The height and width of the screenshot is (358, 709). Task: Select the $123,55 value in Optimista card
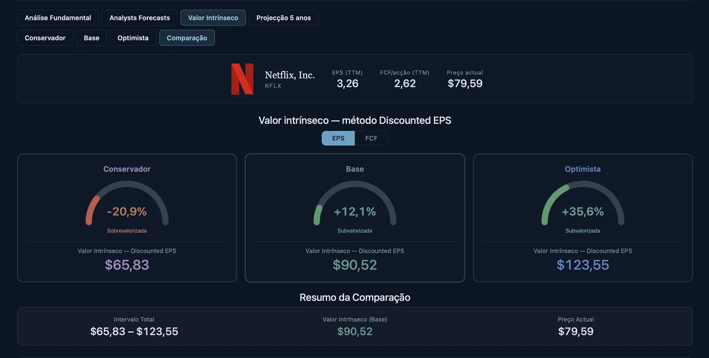point(583,265)
